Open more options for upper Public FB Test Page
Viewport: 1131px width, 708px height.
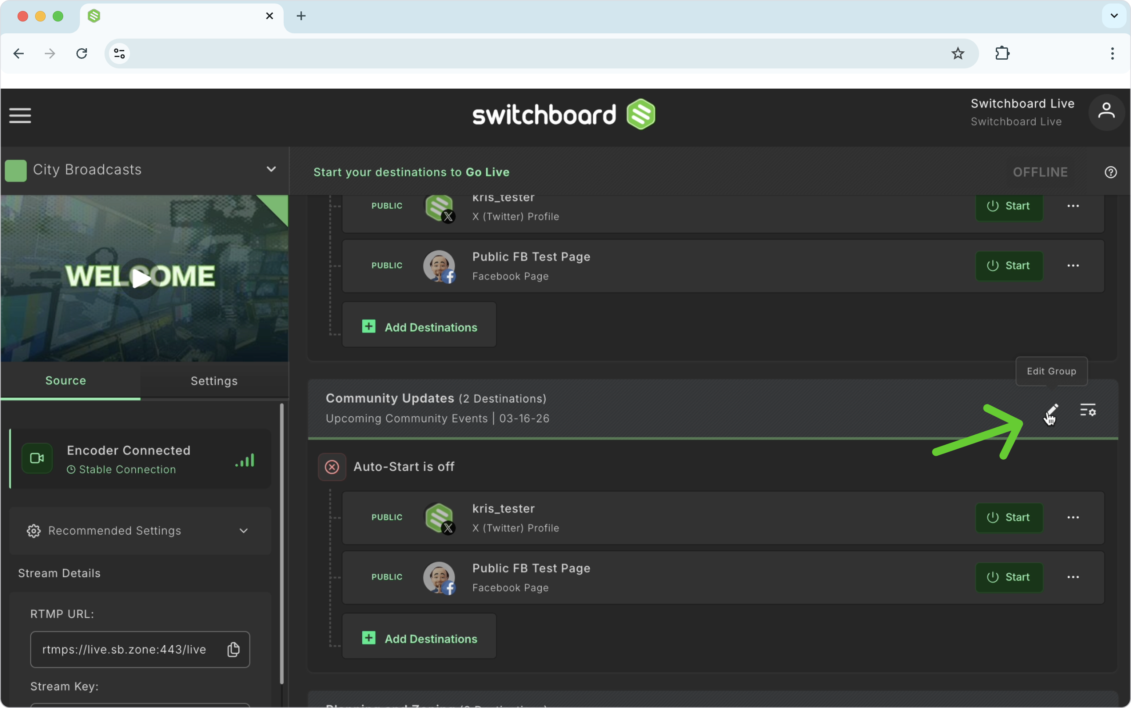[x=1073, y=265]
